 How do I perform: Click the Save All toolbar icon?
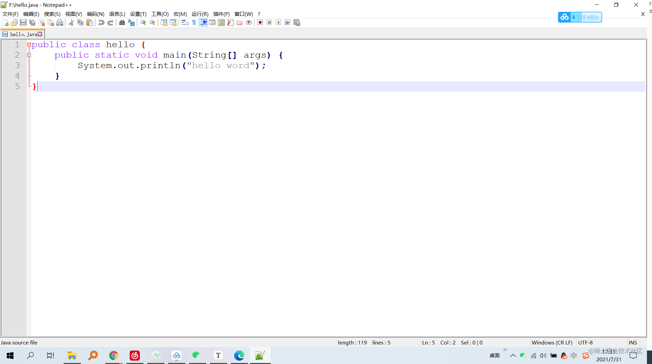click(32, 23)
